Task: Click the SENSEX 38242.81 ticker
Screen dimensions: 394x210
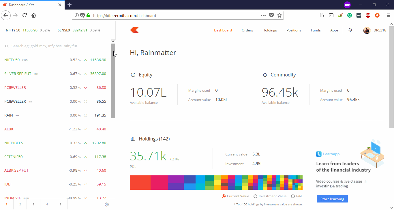Action: (x=79, y=30)
